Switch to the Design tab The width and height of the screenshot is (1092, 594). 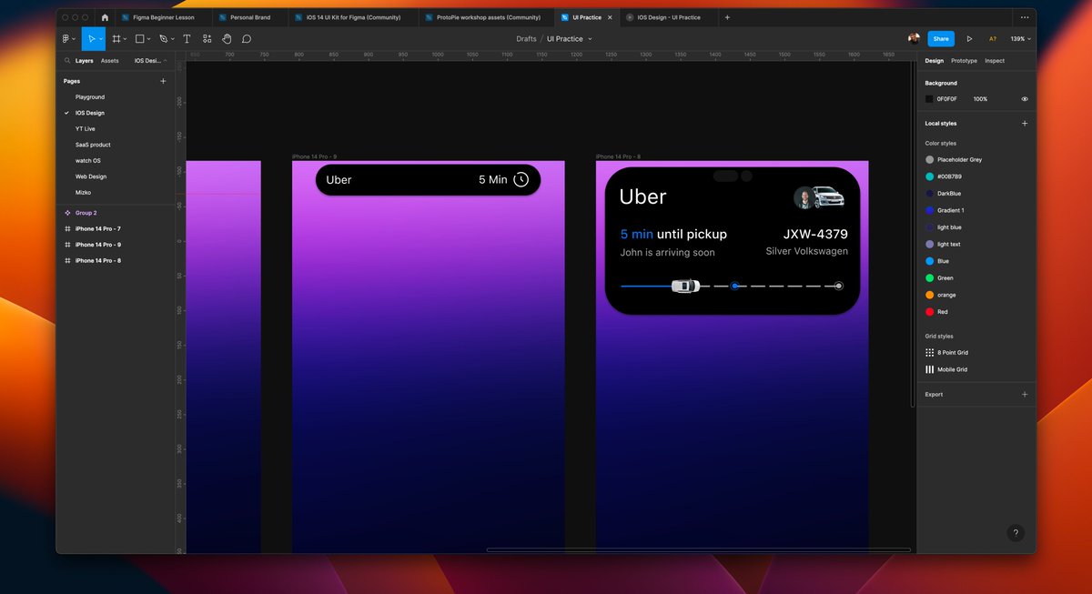935,61
